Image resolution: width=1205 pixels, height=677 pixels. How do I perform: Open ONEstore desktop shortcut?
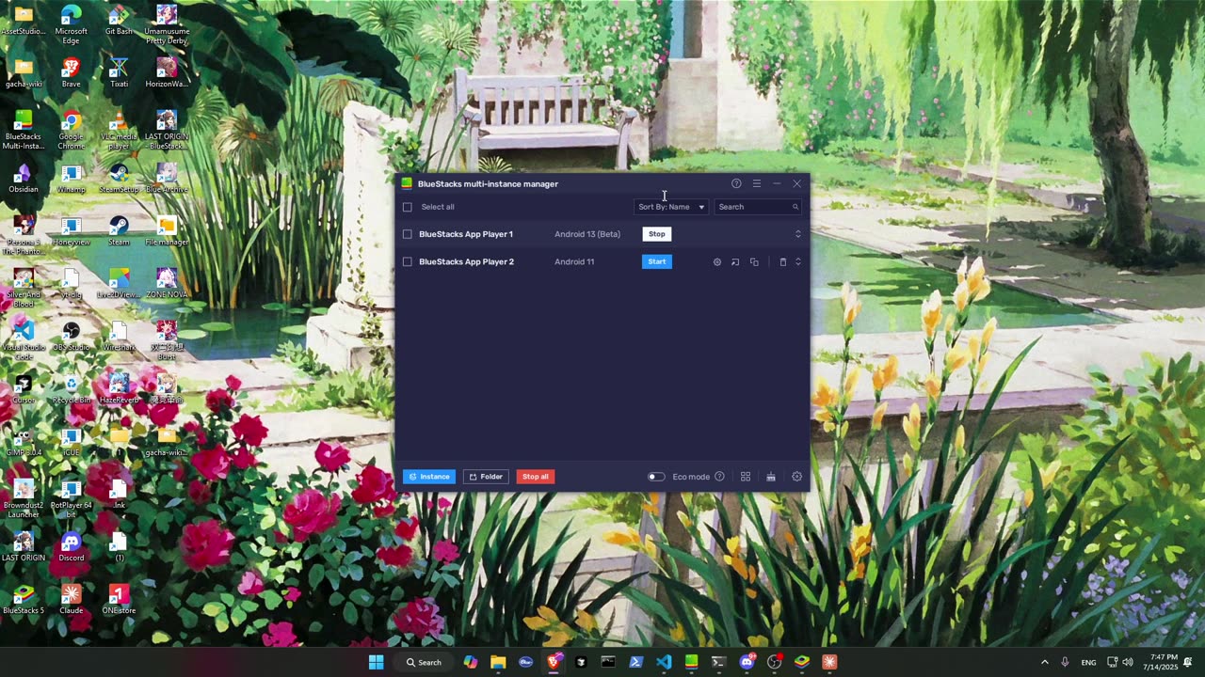tap(119, 599)
